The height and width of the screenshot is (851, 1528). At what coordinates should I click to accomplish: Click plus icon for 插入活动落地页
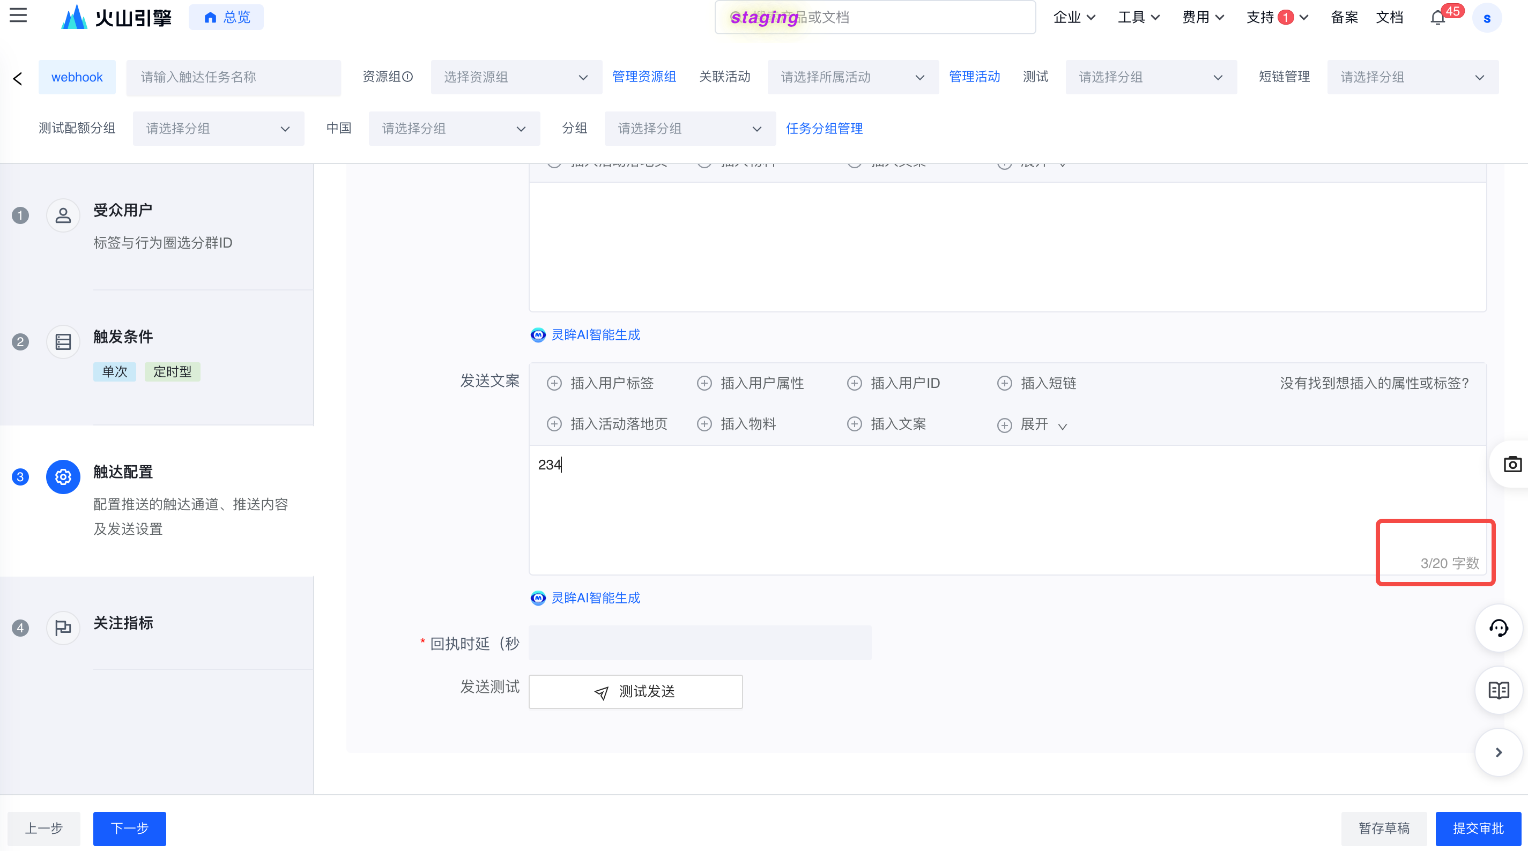click(x=554, y=424)
